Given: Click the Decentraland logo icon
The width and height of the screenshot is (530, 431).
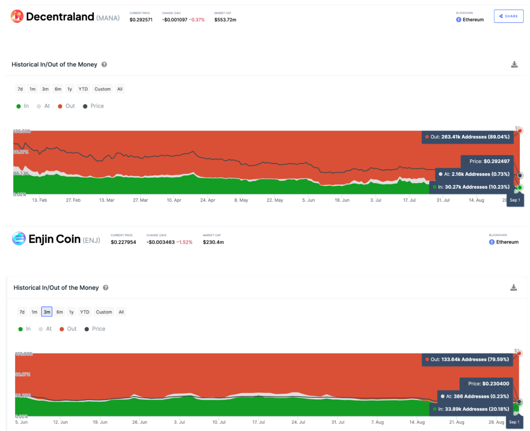Looking at the screenshot, I should [x=17, y=16].
